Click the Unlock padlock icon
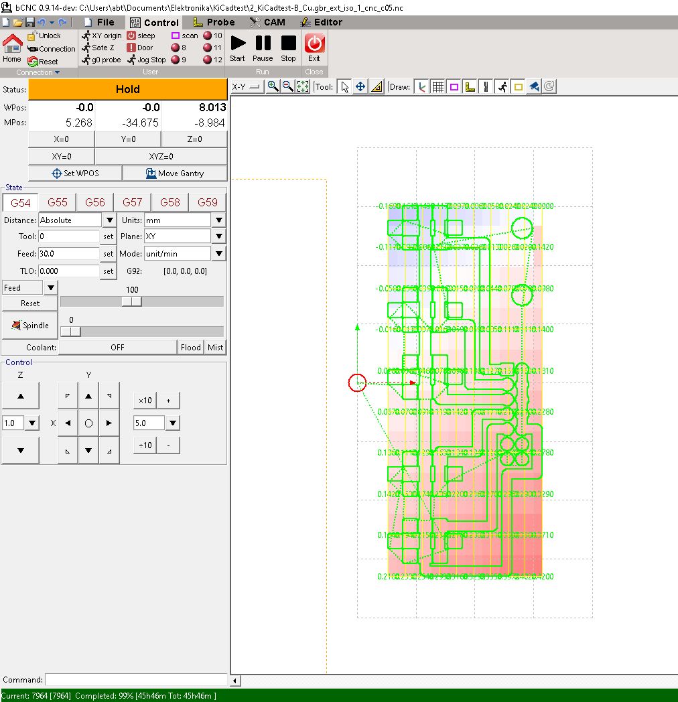The image size is (678, 702). 32,36
